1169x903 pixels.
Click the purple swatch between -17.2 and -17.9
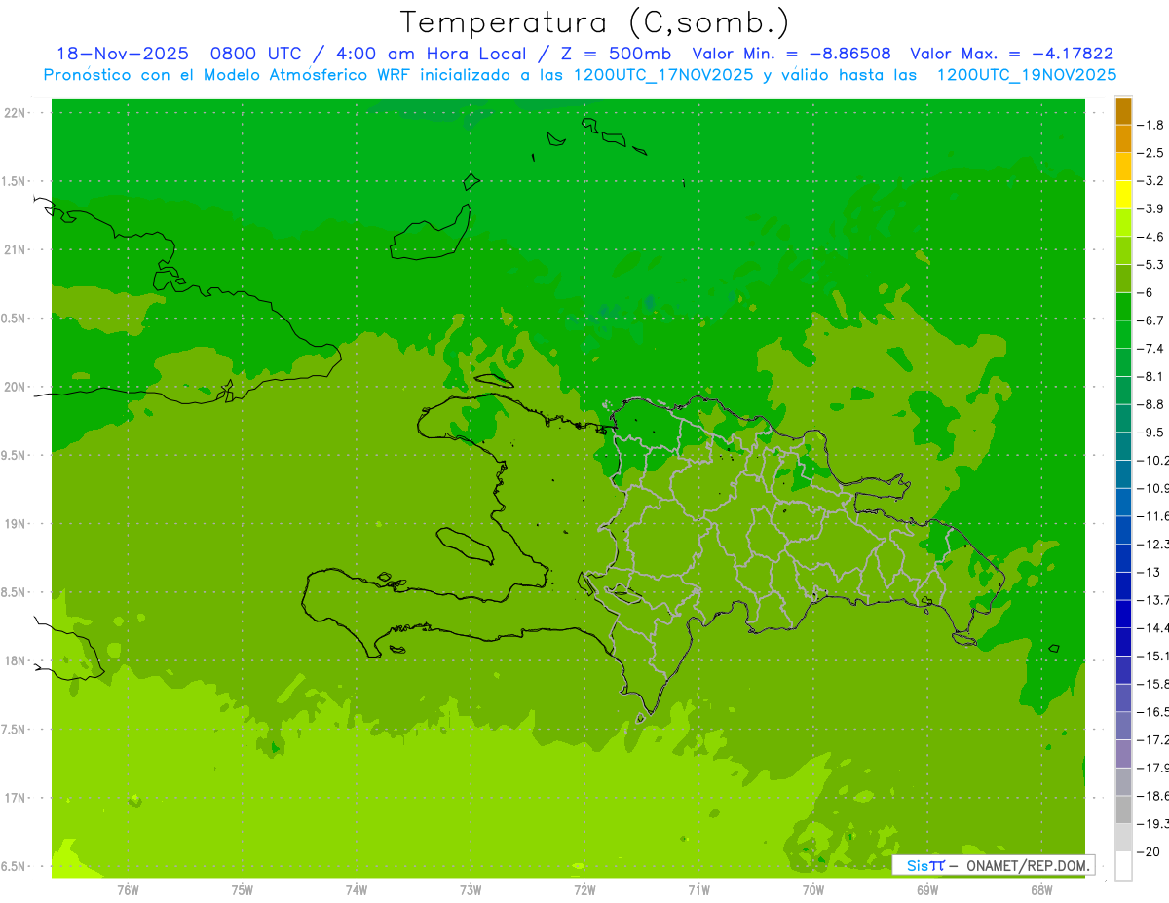pyautogui.click(x=1123, y=754)
